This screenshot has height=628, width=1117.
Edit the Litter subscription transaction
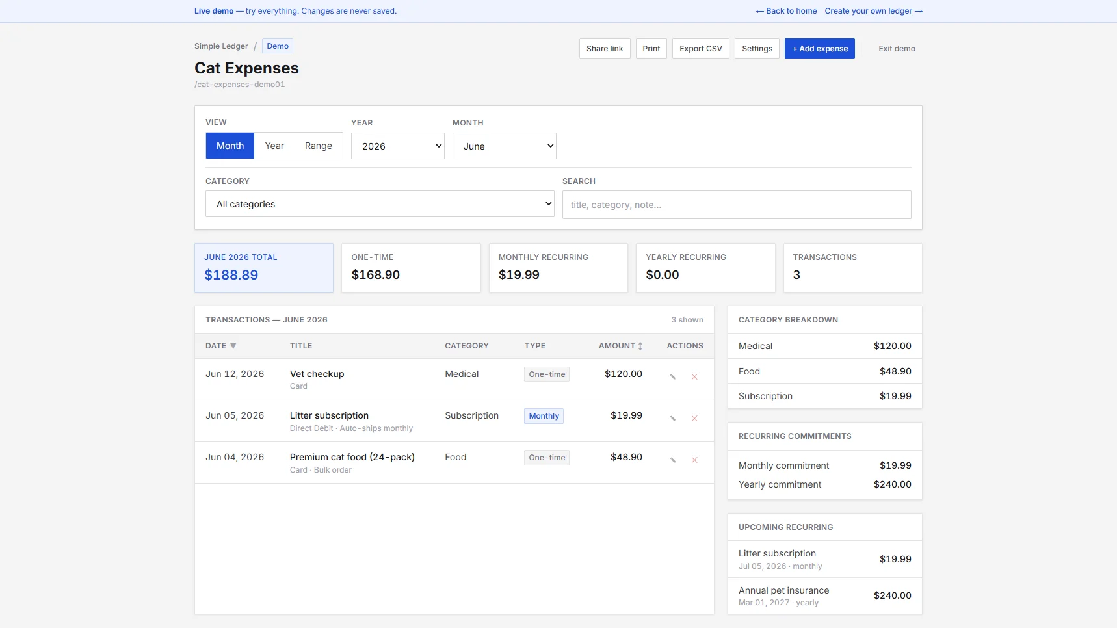[x=673, y=419]
